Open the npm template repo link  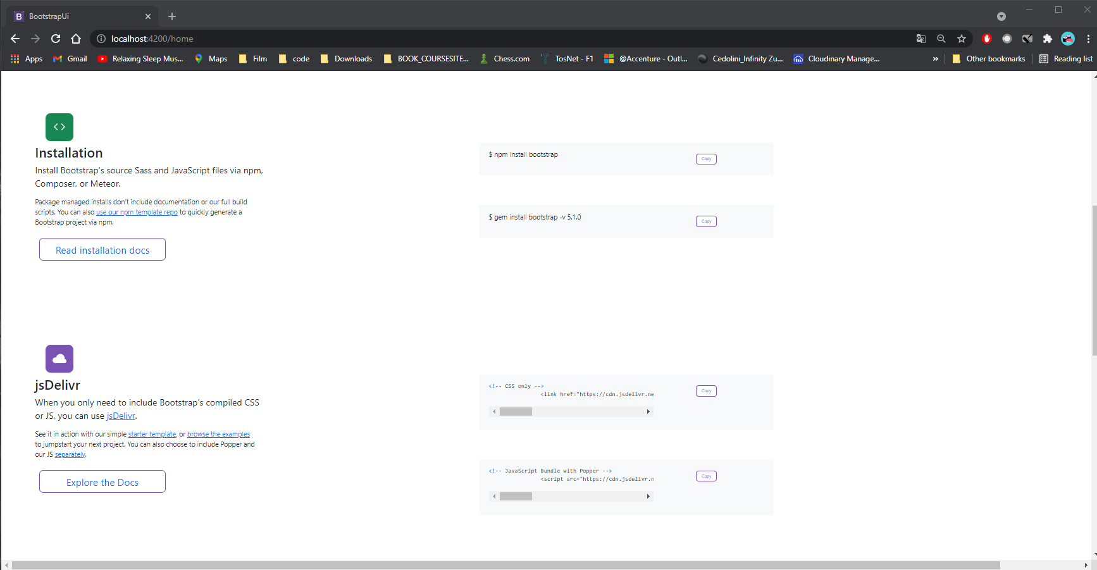137,213
